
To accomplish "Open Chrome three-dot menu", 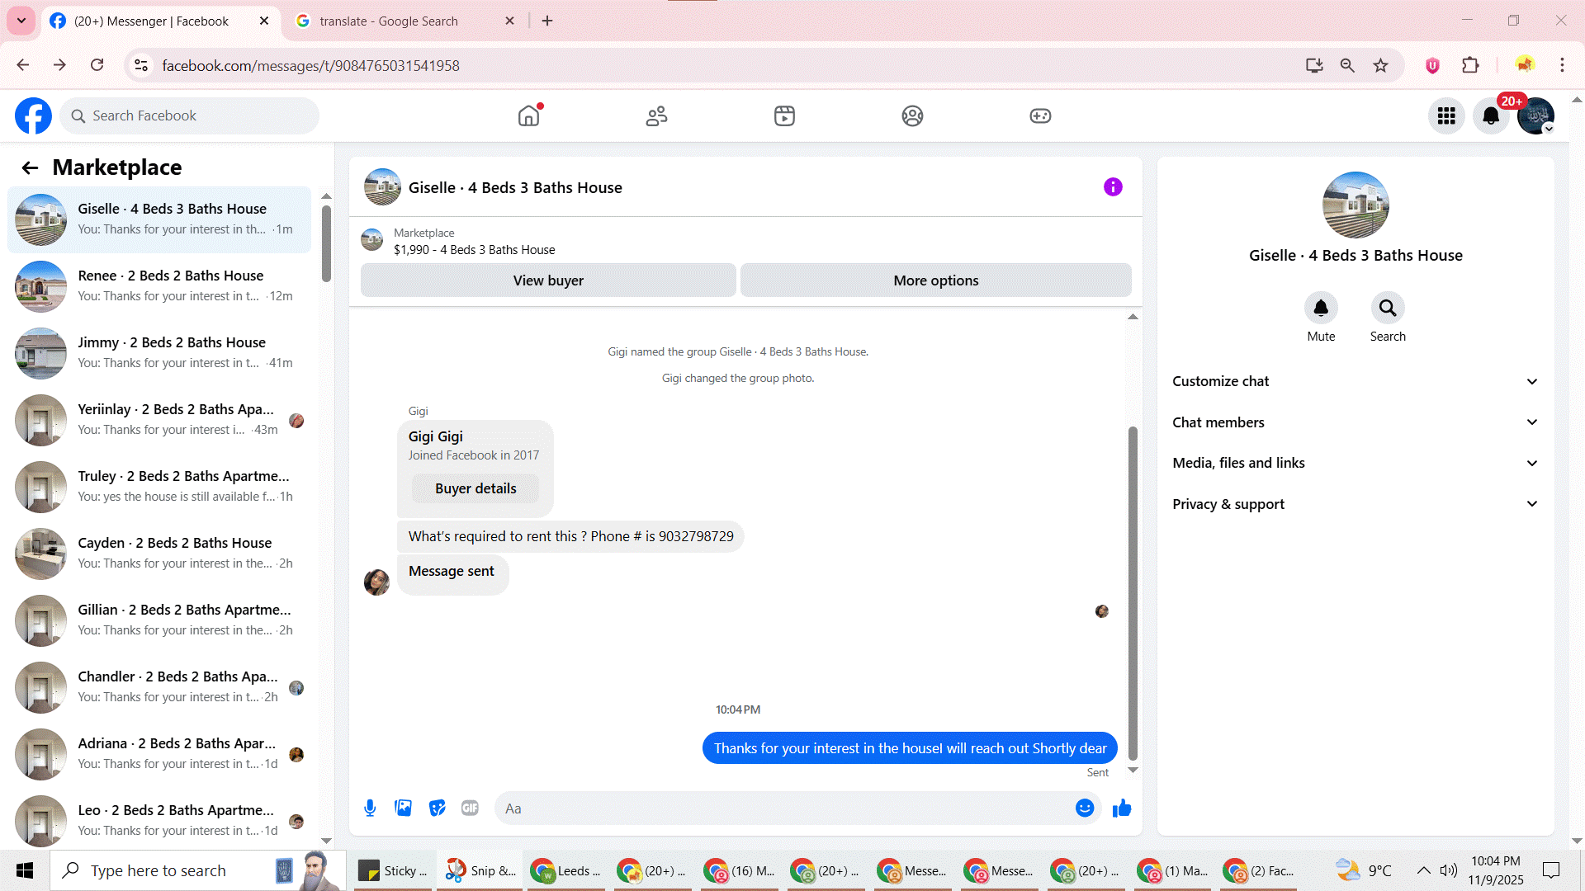I will pos(1562,65).
